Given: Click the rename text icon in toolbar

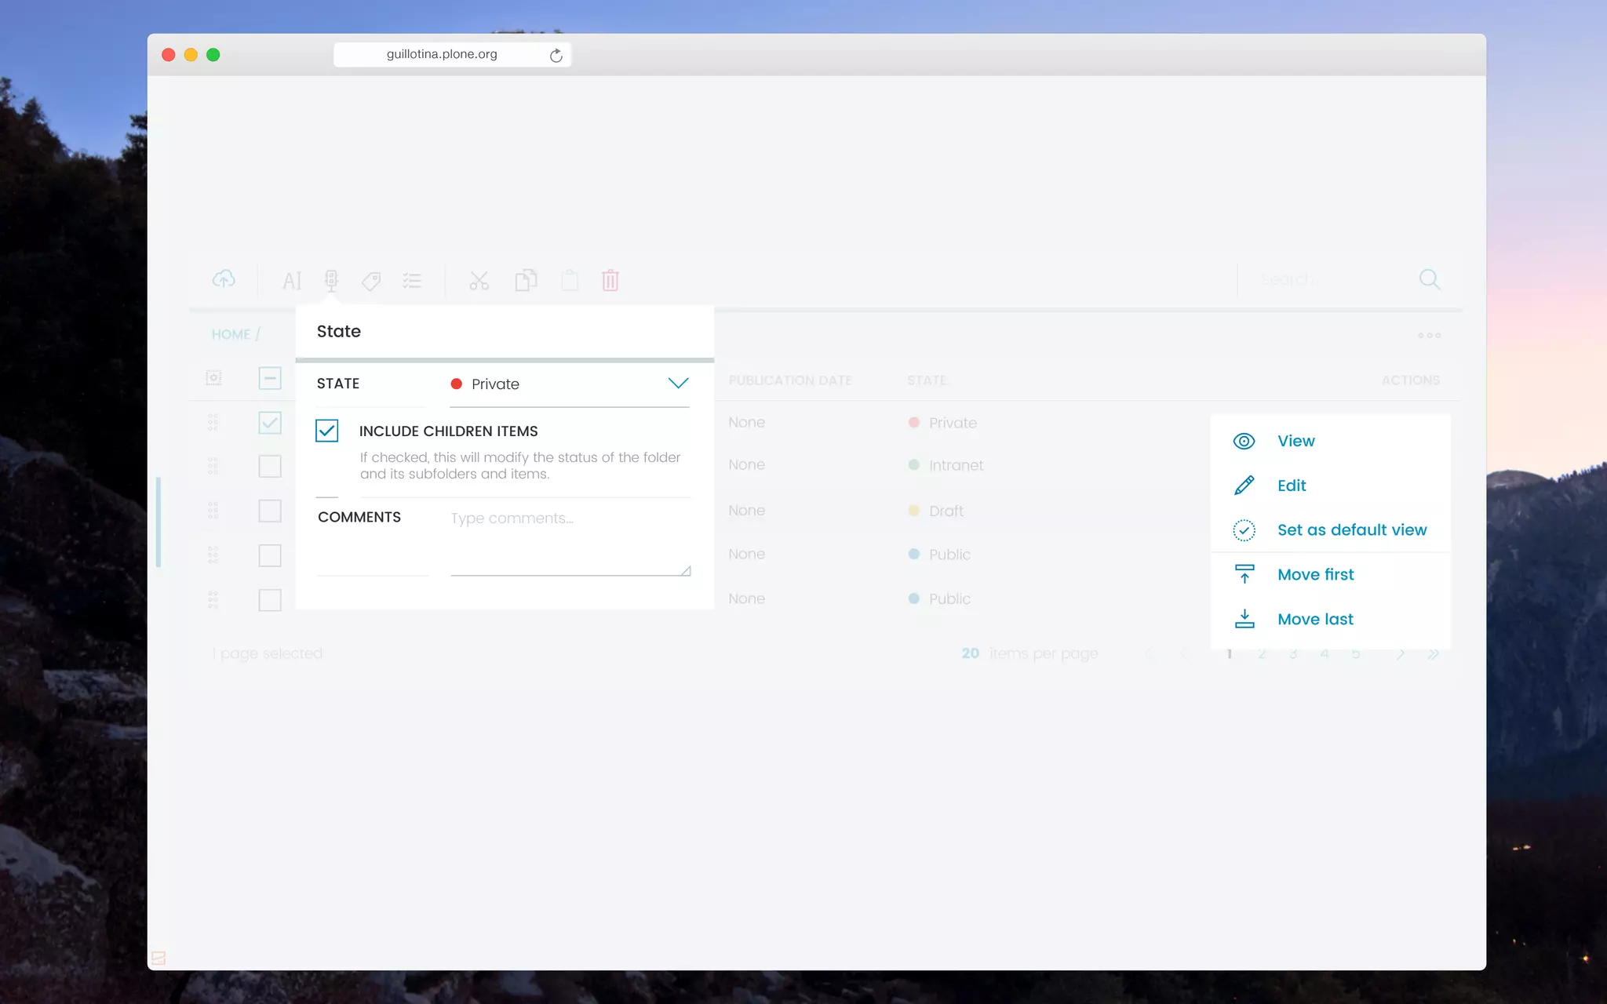Looking at the screenshot, I should pos(292,281).
